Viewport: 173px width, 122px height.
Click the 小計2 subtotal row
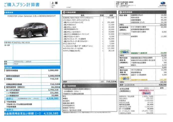[143, 56]
